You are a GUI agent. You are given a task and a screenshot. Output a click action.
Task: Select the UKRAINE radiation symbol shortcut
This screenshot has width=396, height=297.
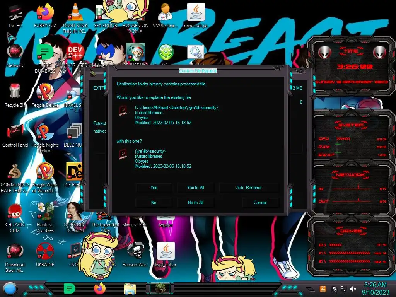coord(45,255)
